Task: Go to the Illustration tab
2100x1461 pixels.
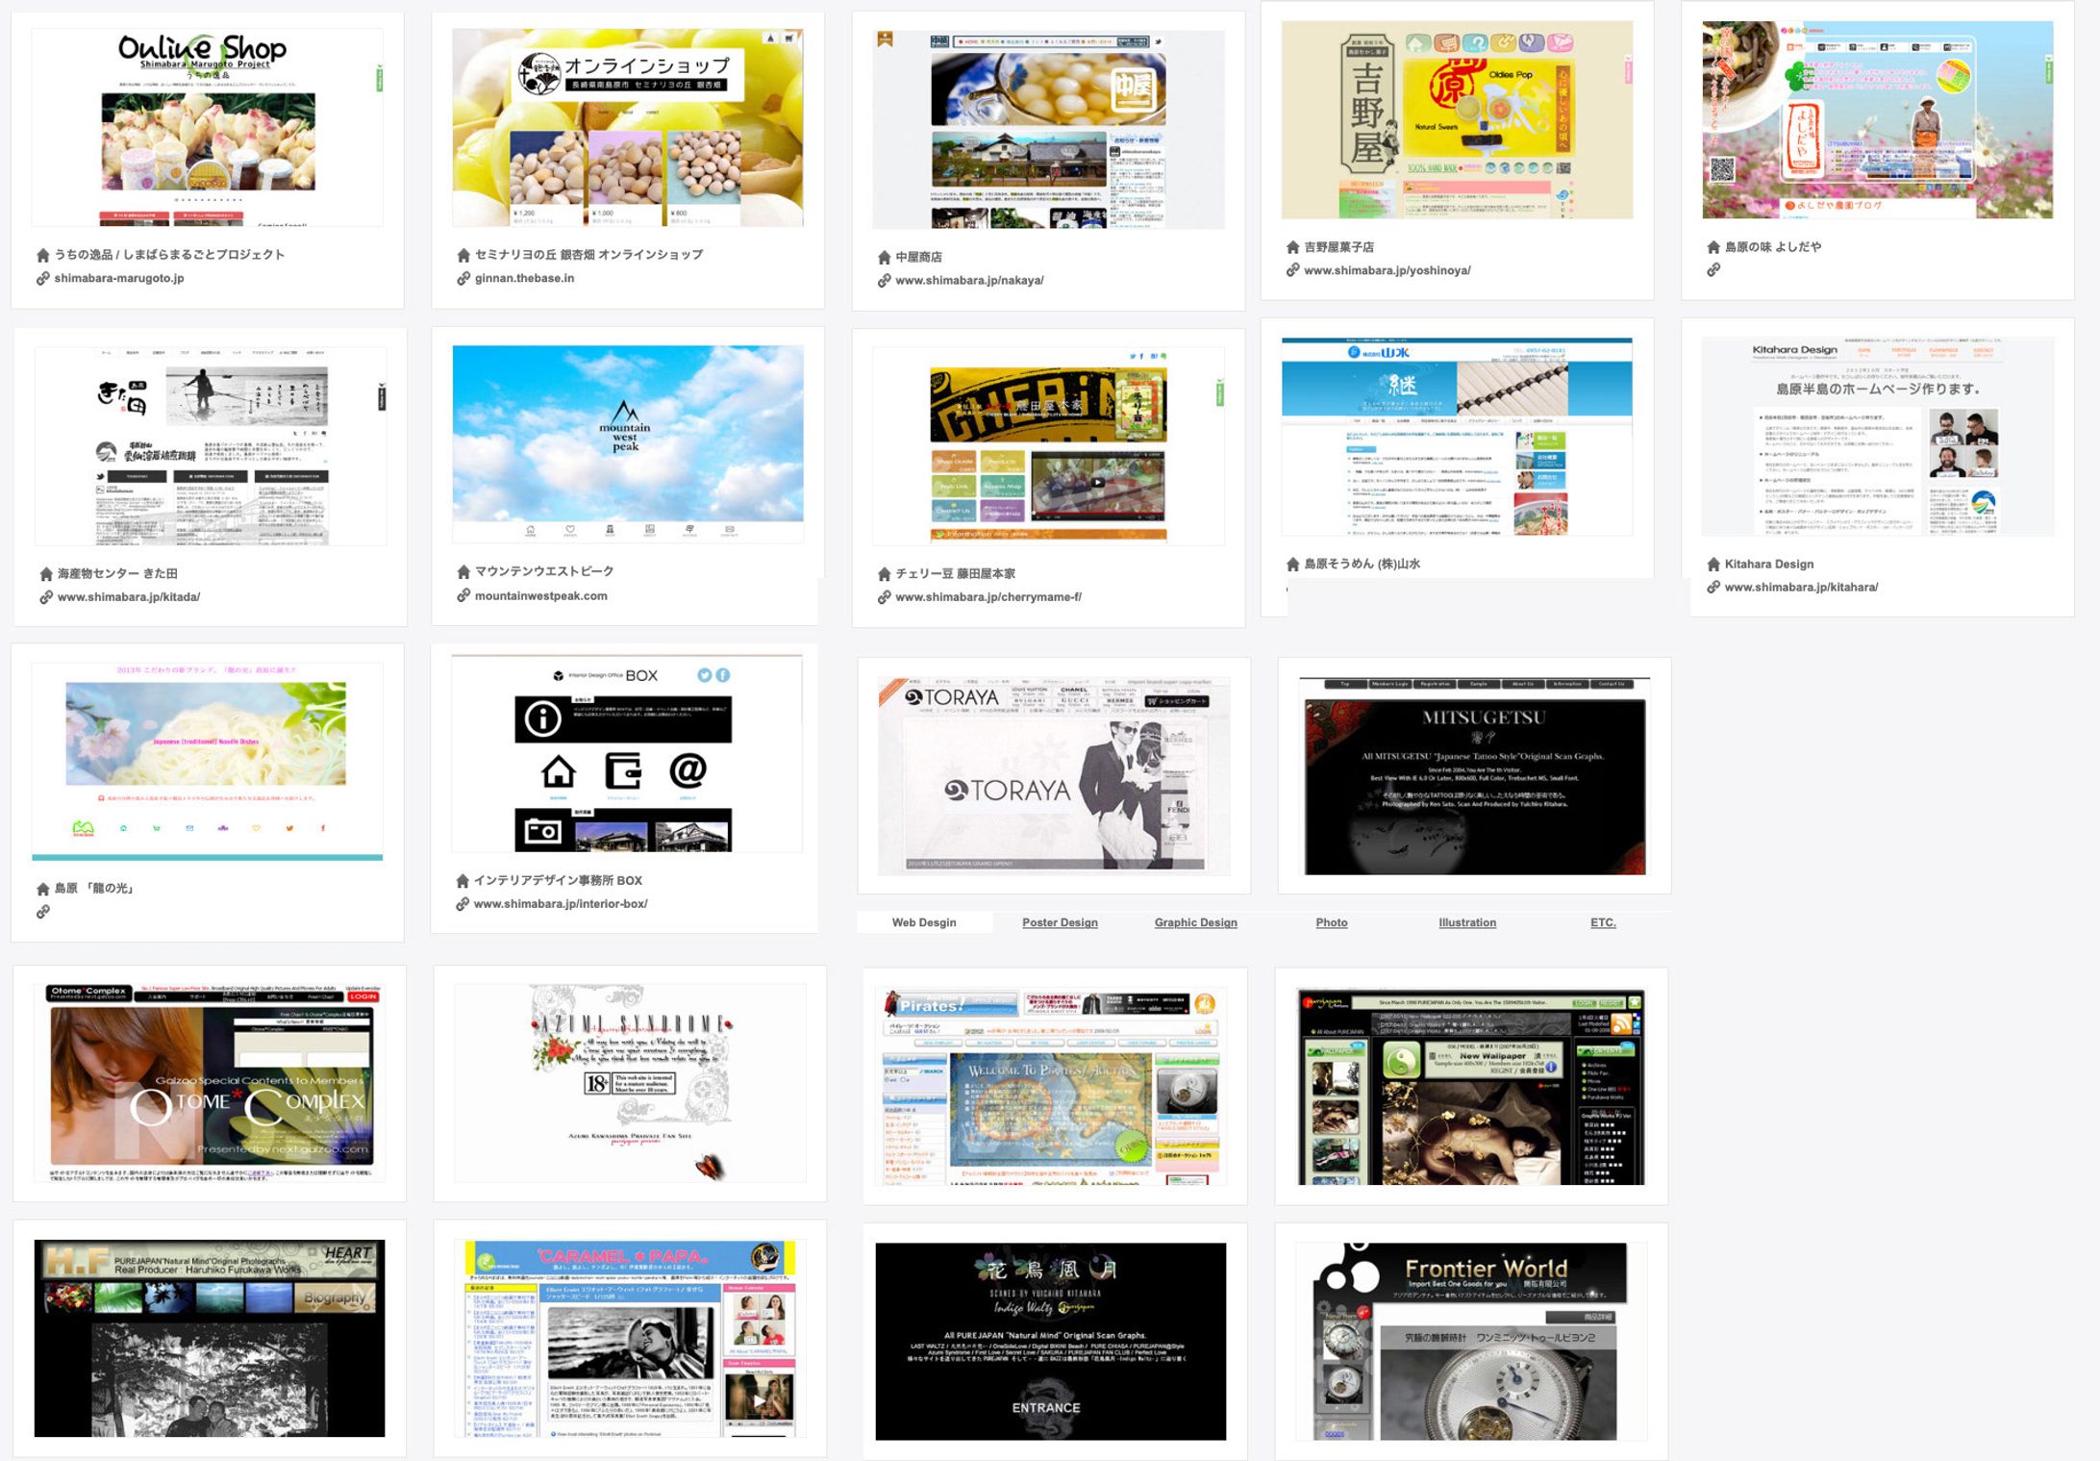Action: click(x=1466, y=923)
